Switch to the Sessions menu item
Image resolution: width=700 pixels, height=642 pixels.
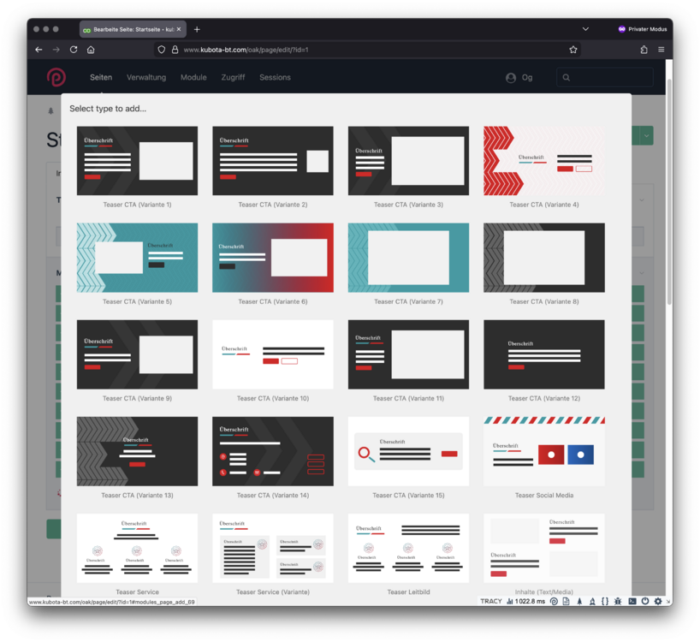pos(275,78)
